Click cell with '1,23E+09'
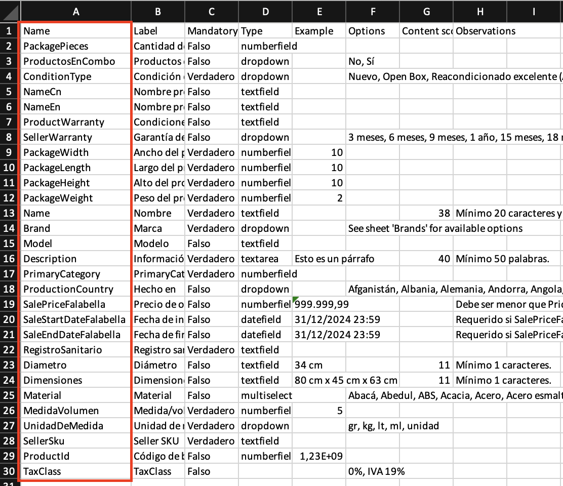This screenshot has height=486, width=563. tap(319, 456)
